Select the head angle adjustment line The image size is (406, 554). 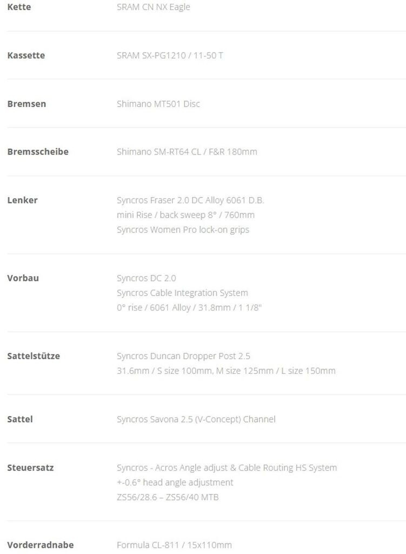(x=175, y=483)
